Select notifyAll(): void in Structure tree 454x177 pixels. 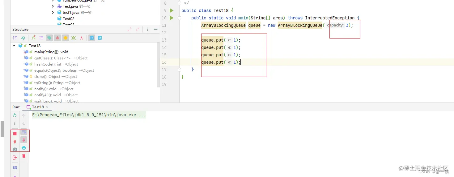[x=56, y=95]
